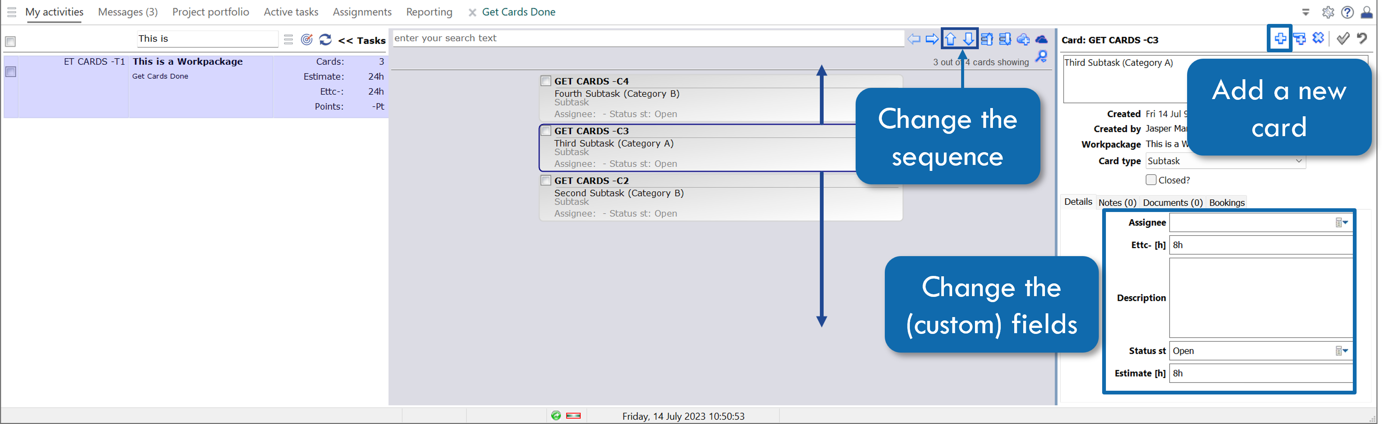Click the left arrow card navigation icon
Viewport: 1385px width, 424px height.
point(914,39)
